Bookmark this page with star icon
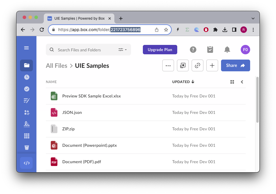This screenshot has width=276, height=194. click(x=166, y=30)
